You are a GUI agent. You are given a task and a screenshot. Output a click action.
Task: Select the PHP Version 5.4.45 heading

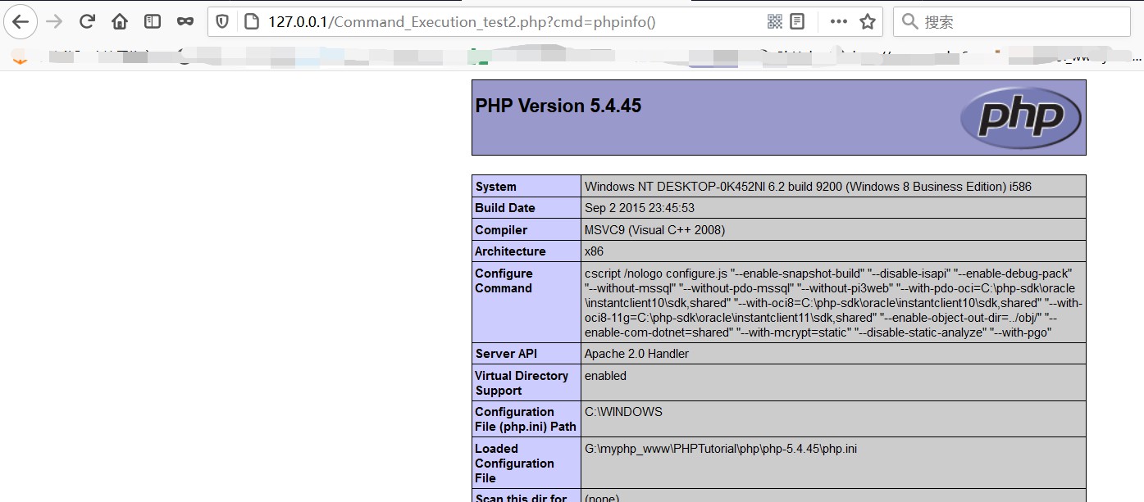coord(558,106)
